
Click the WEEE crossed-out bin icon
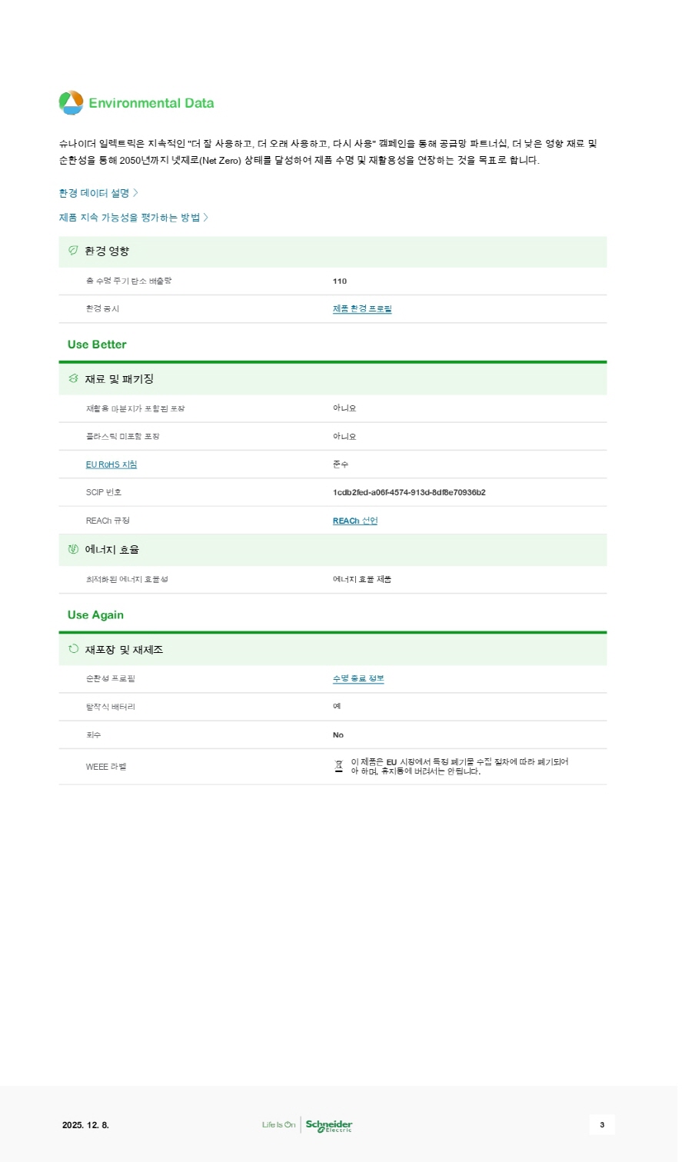[x=338, y=766]
